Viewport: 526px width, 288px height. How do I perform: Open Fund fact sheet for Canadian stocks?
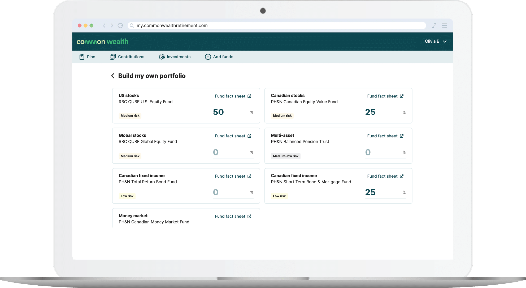point(385,96)
